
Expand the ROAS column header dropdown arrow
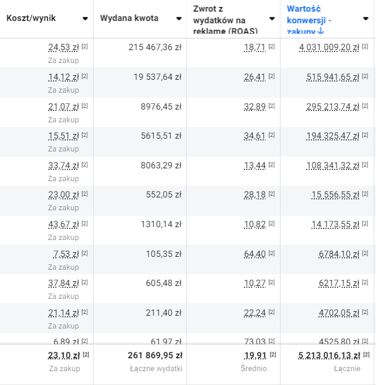272,19
